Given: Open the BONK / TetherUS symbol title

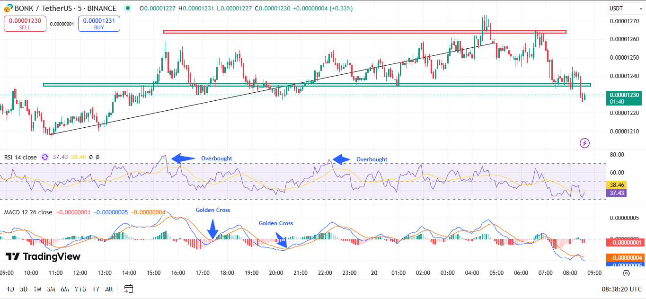Looking at the screenshot, I should click(x=66, y=9).
